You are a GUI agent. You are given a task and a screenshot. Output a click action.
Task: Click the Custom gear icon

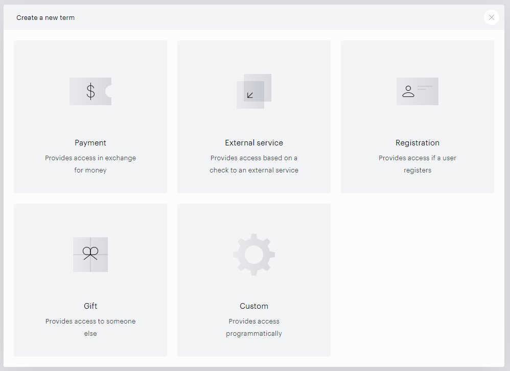pos(253,255)
